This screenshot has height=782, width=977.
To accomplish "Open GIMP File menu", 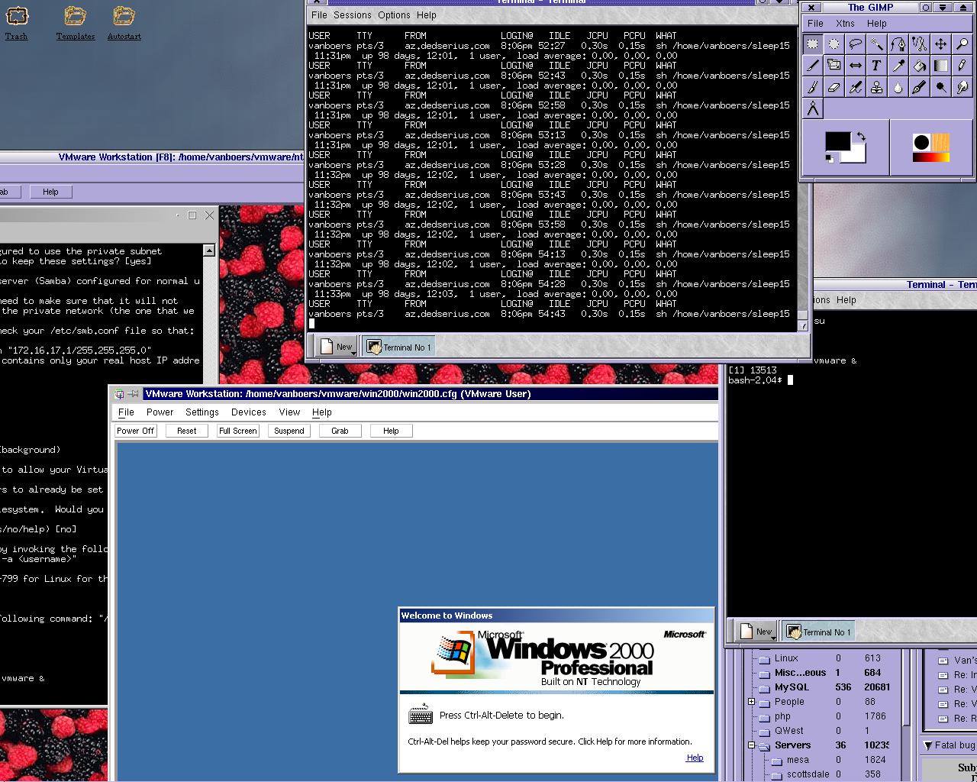I will [815, 23].
